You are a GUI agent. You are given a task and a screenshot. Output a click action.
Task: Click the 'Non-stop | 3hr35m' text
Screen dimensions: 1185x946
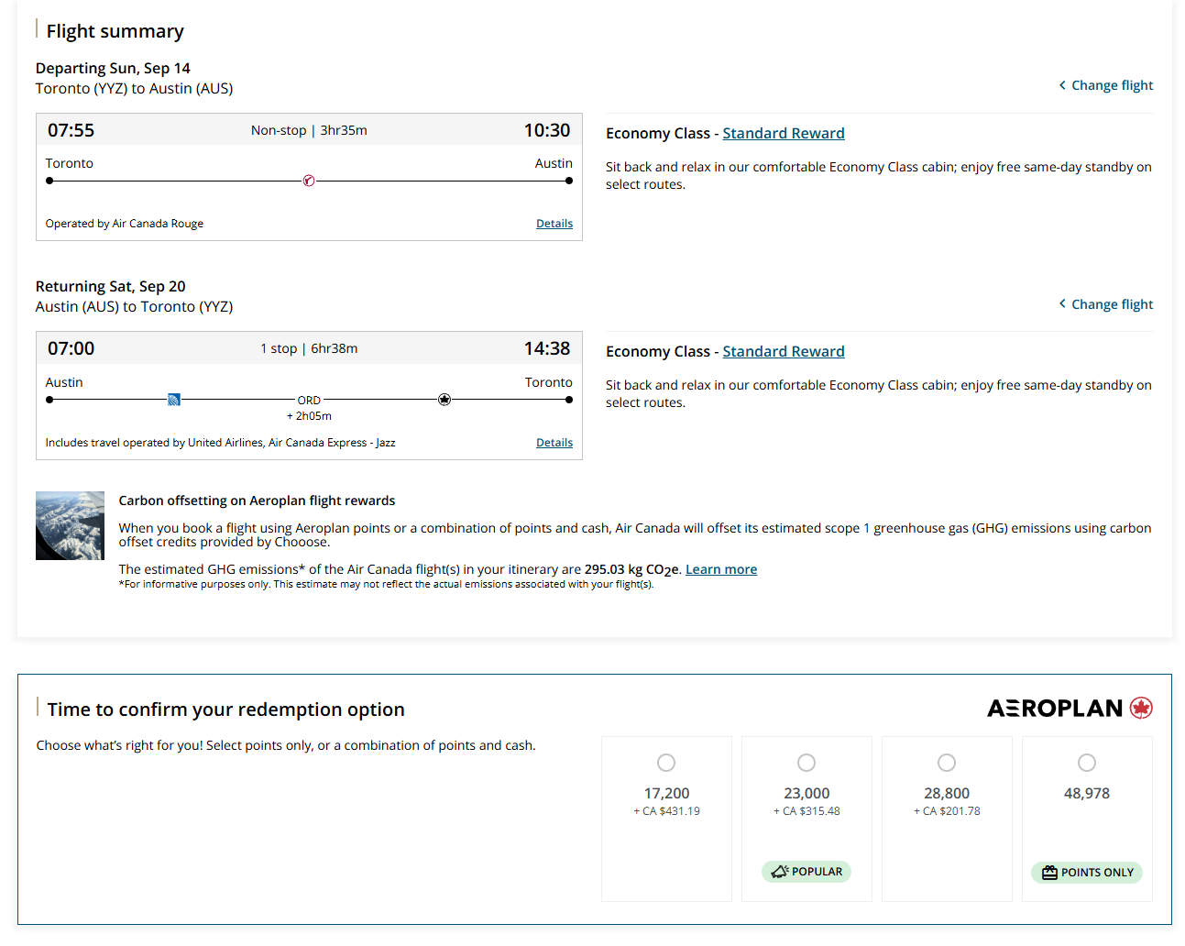(309, 130)
